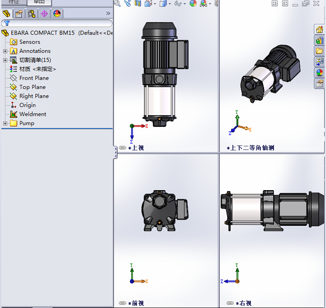Open the View Palette task pane

coord(319,62)
